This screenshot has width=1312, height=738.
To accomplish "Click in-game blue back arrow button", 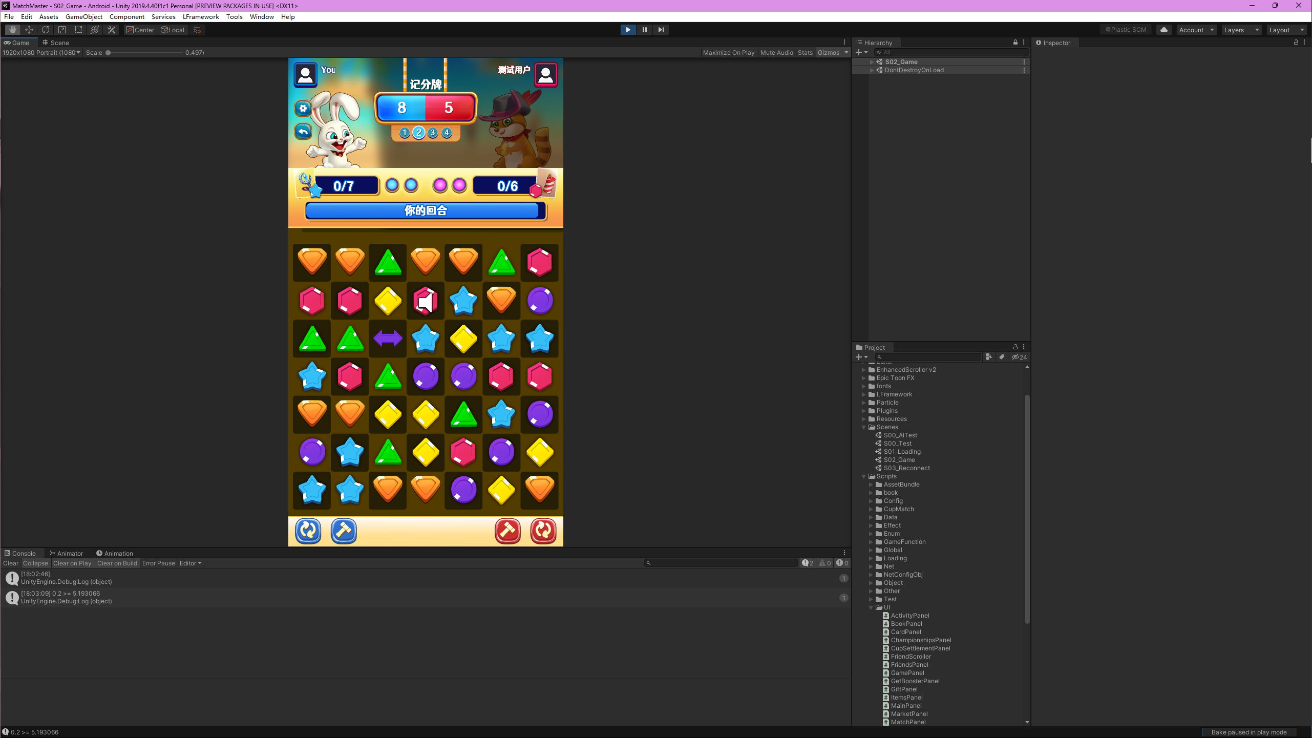I will point(303,132).
